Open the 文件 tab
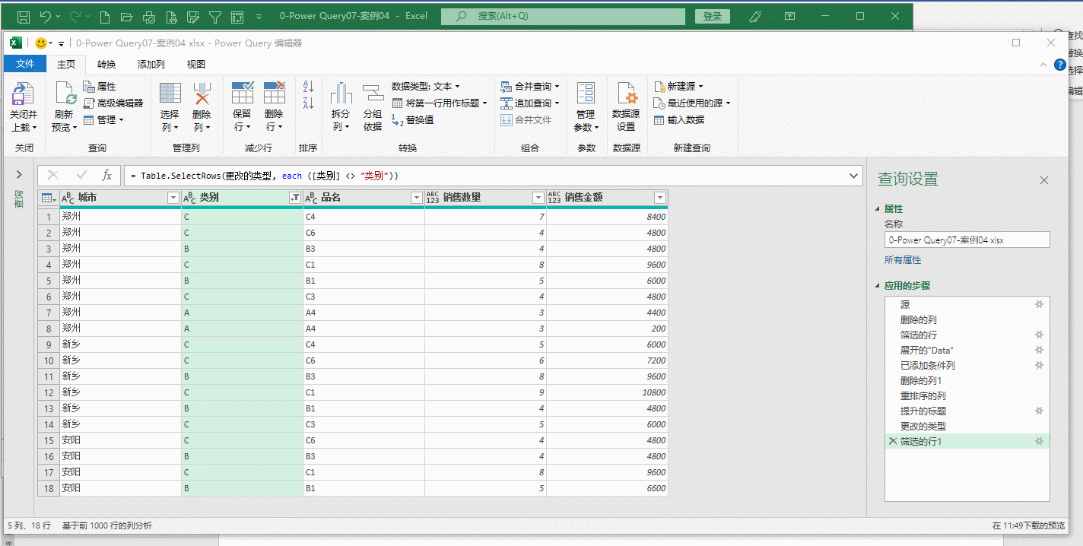1083x546 pixels. [x=25, y=64]
